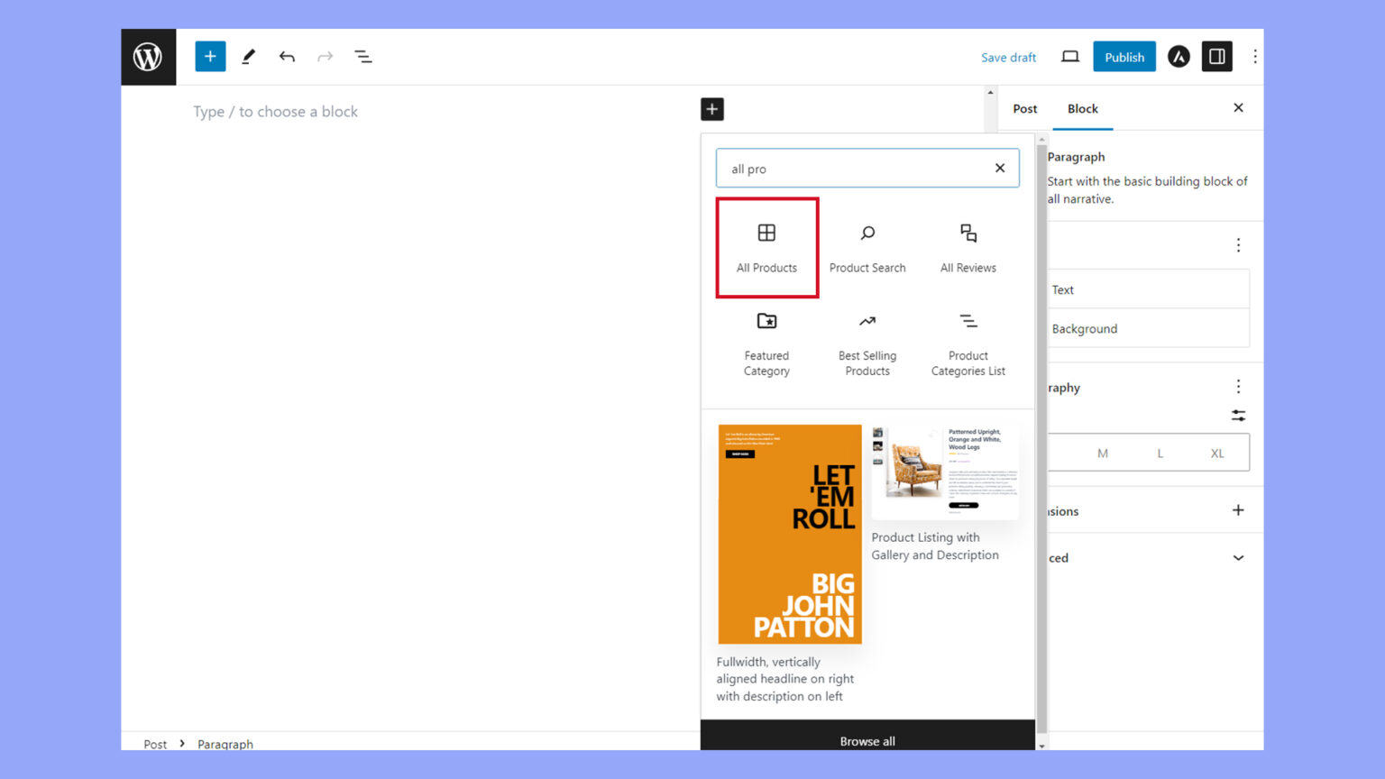Open the editor Options menu

[1255, 56]
